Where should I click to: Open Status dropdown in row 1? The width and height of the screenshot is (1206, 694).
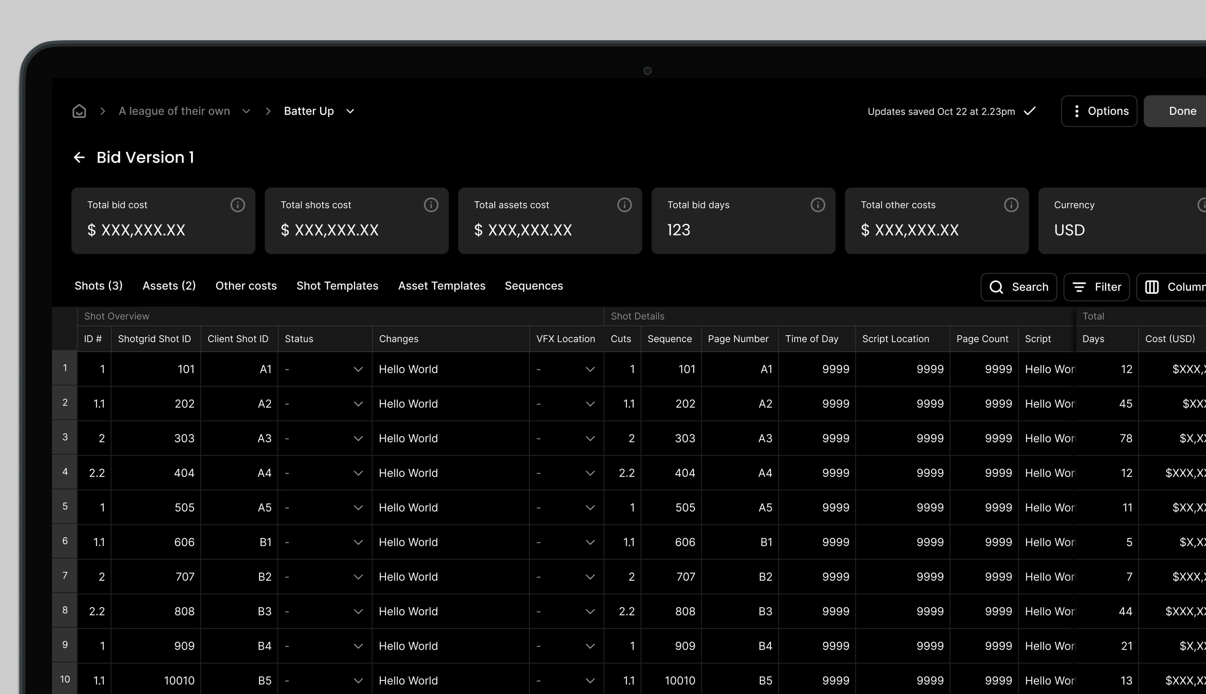point(358,369)
